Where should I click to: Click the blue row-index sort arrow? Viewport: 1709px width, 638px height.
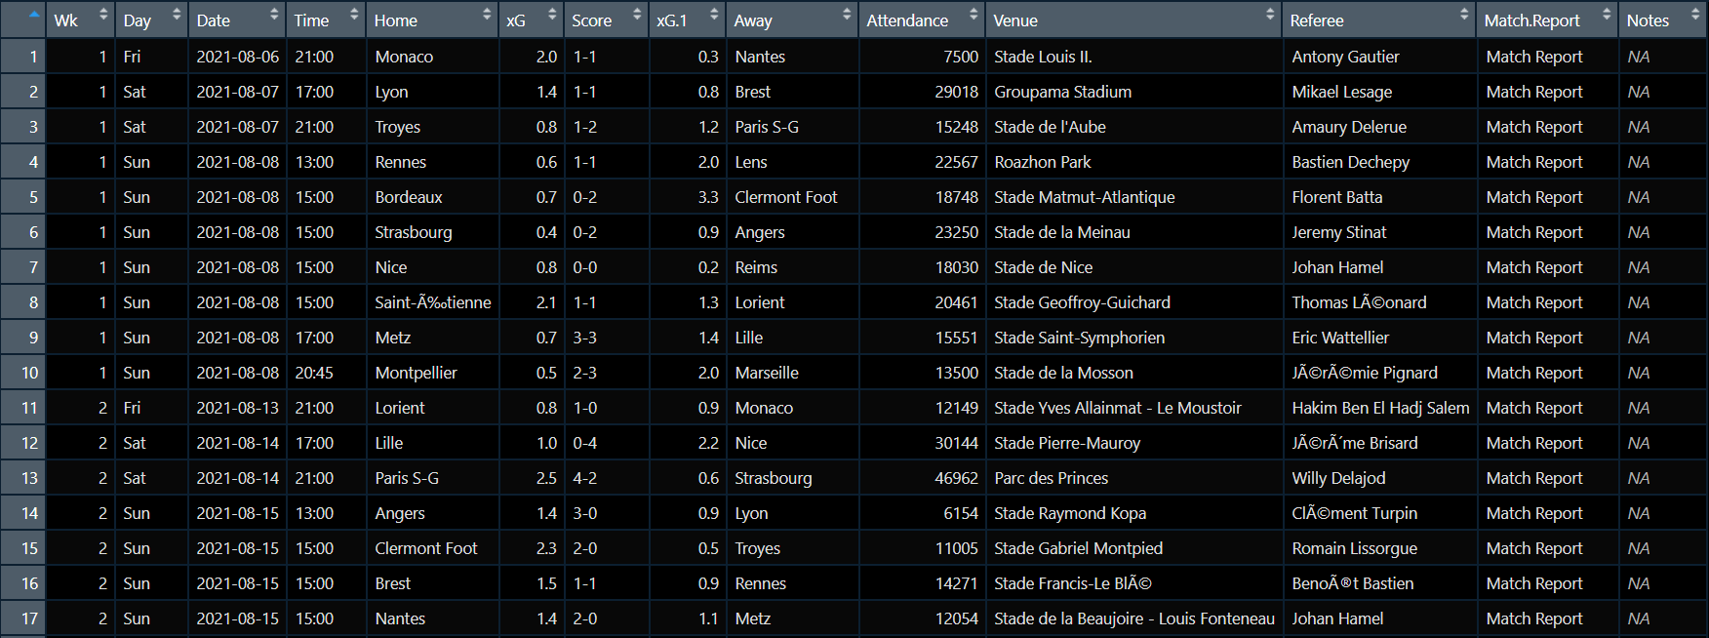[x=34, y=16]
